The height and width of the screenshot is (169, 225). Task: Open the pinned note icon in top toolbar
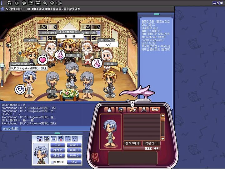tap(24, 3)
